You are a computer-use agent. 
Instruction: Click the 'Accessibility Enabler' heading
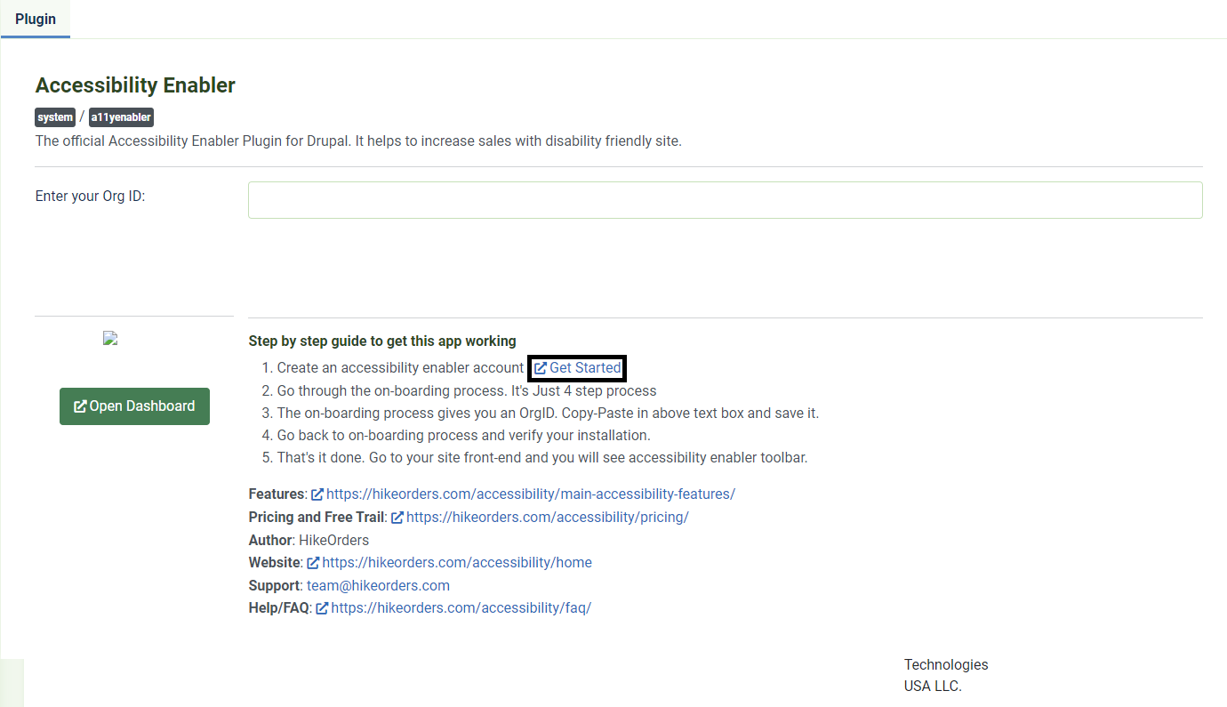pyautogui.click(x=135, y=85)
